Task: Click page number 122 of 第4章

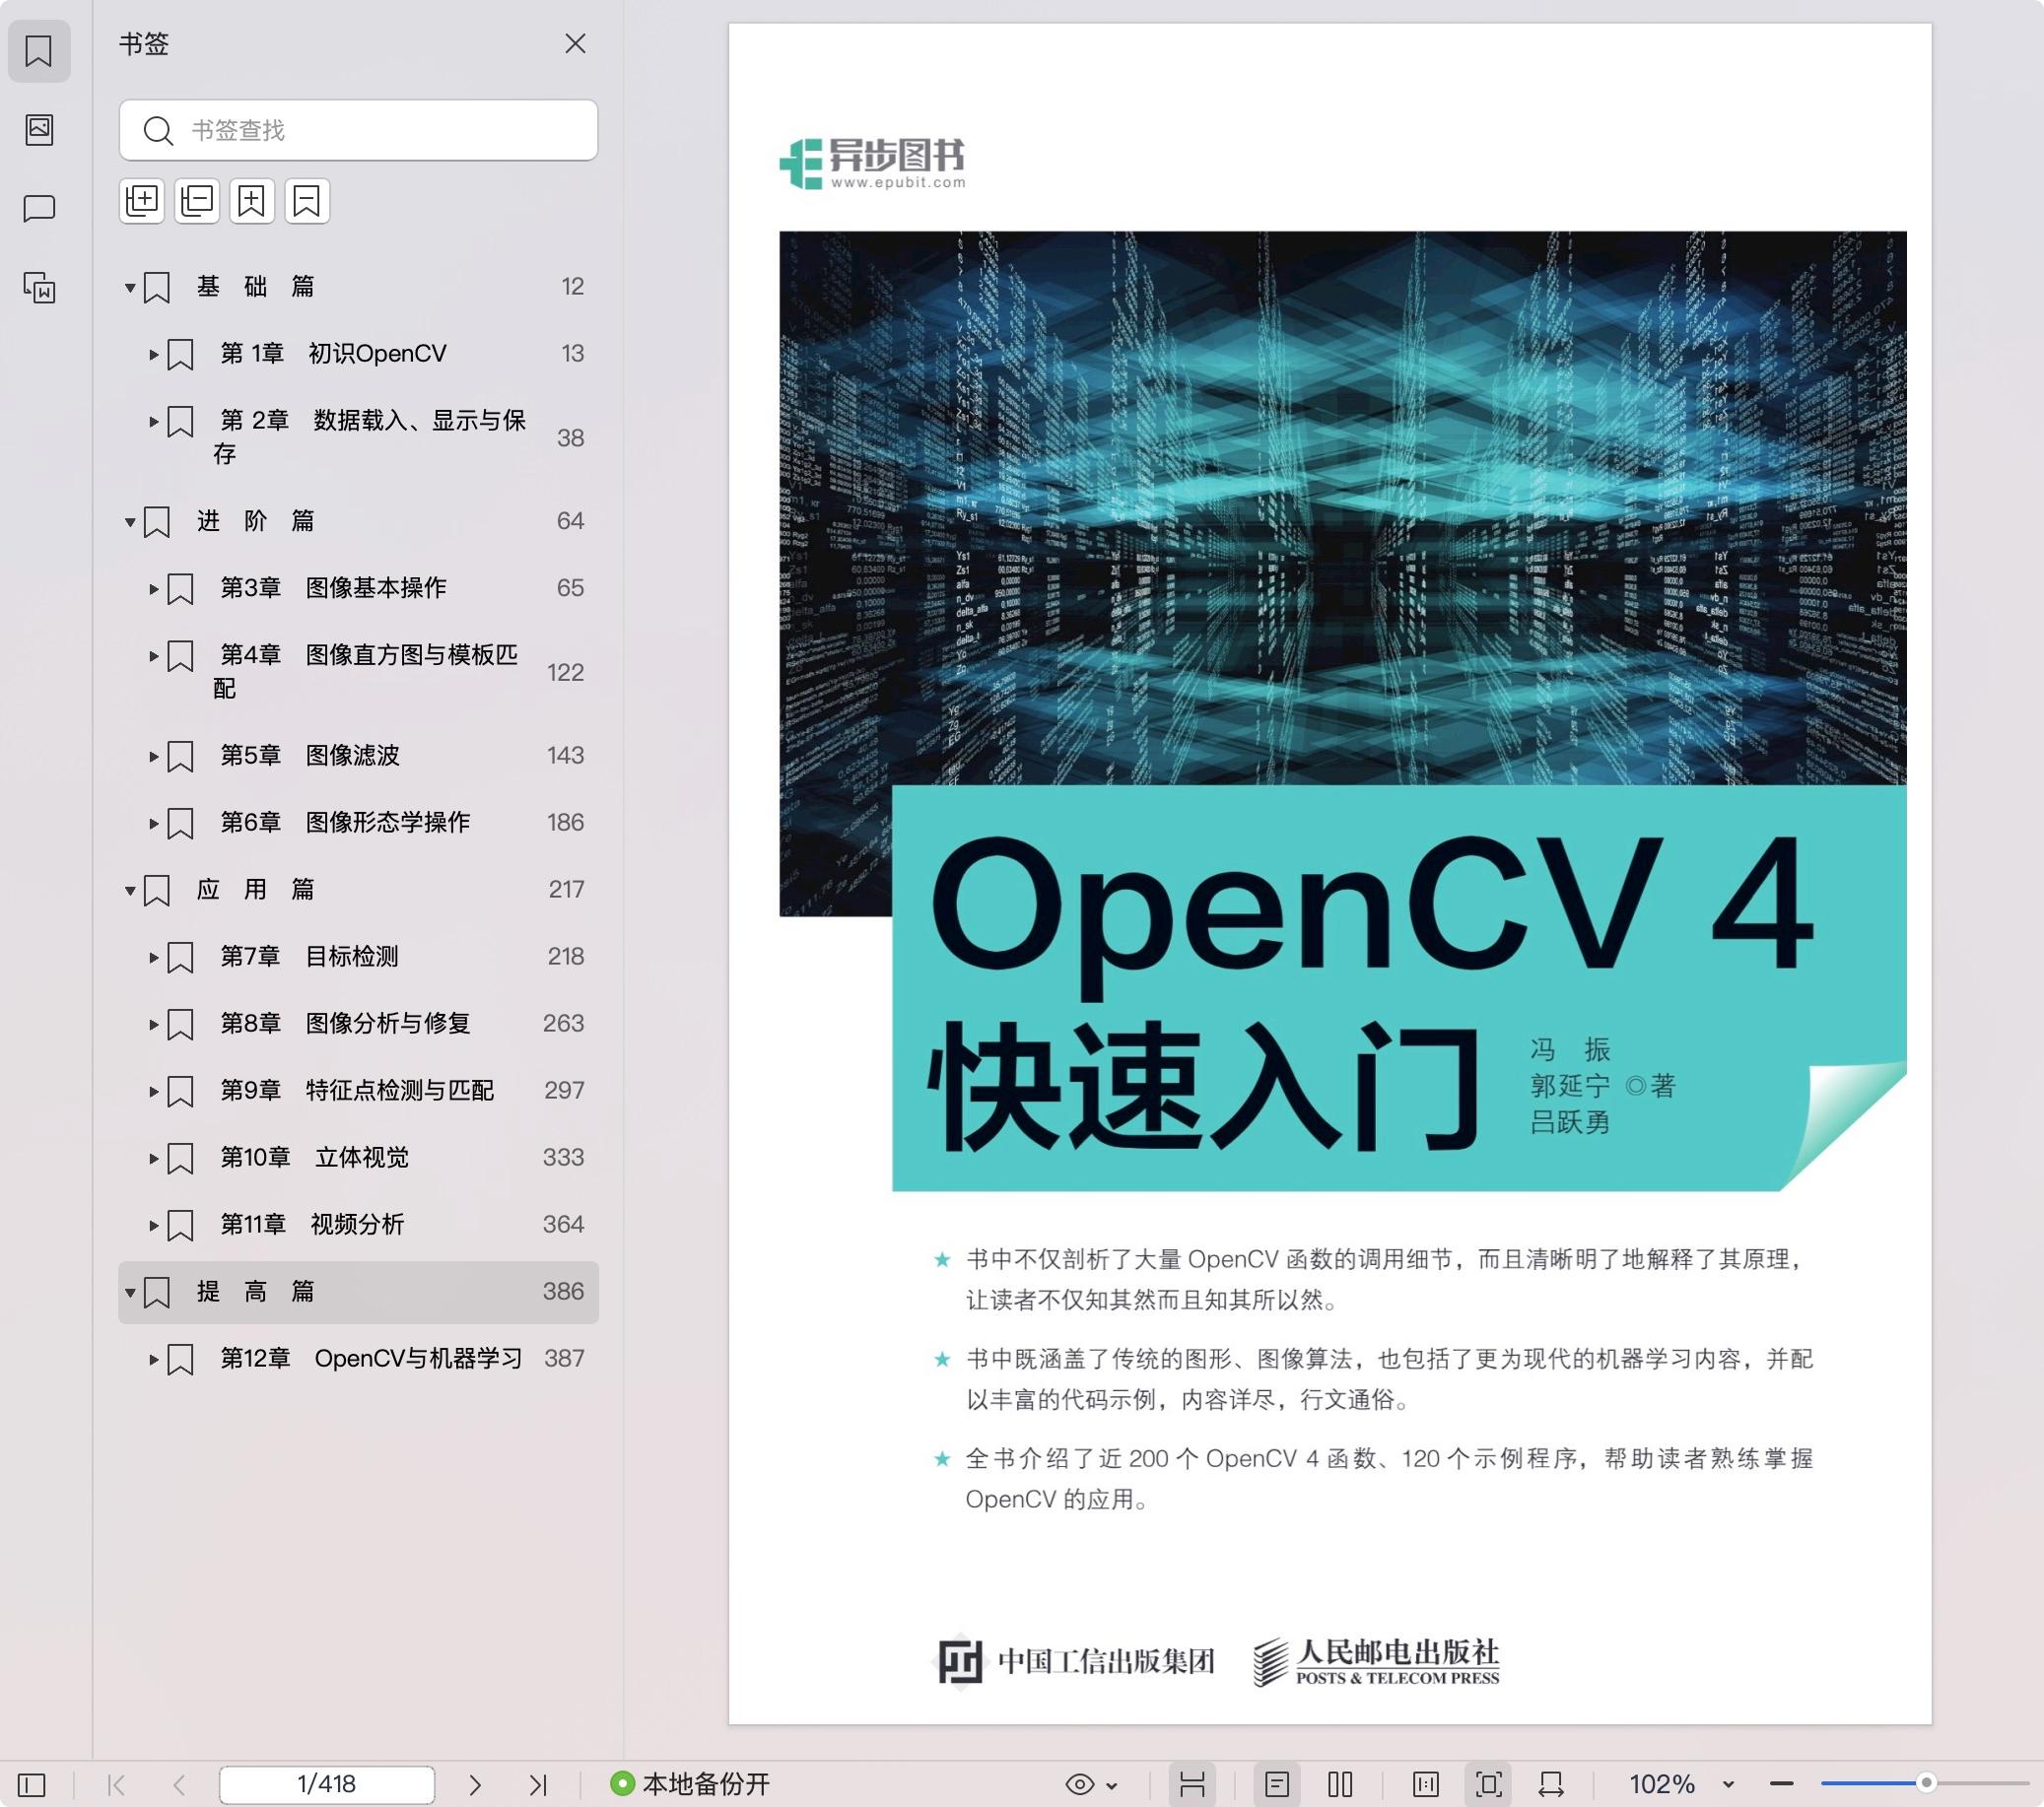Action: tap(565, 672)
